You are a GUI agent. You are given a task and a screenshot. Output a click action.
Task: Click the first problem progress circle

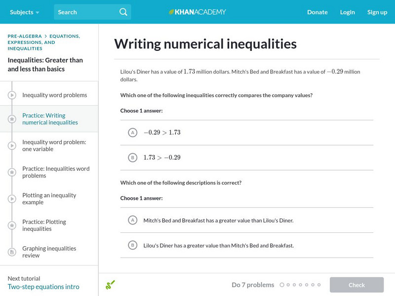(282, 285)
